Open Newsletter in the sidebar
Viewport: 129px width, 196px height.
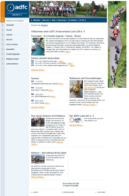coord(10,49)
